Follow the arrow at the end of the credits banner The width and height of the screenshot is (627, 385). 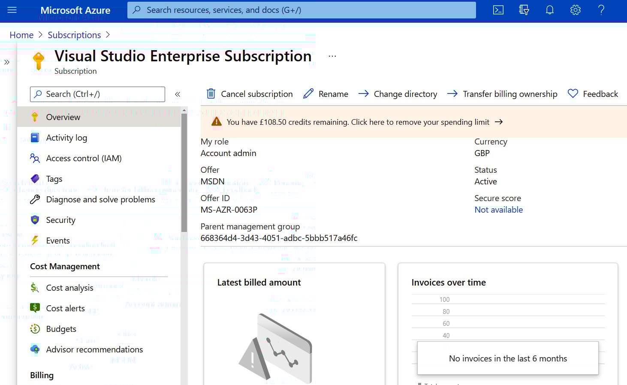[x=498, y=122]
